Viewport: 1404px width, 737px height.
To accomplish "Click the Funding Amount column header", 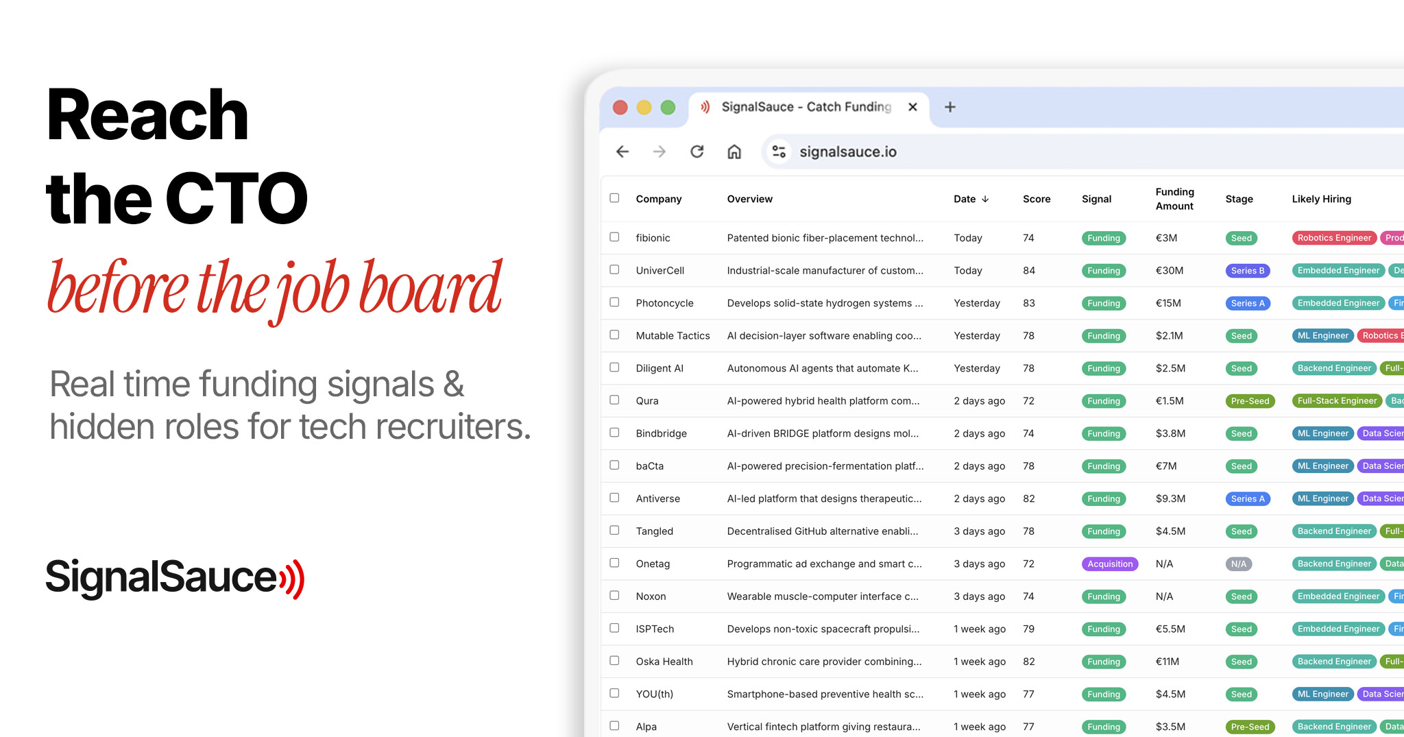I will (1174, 199).
